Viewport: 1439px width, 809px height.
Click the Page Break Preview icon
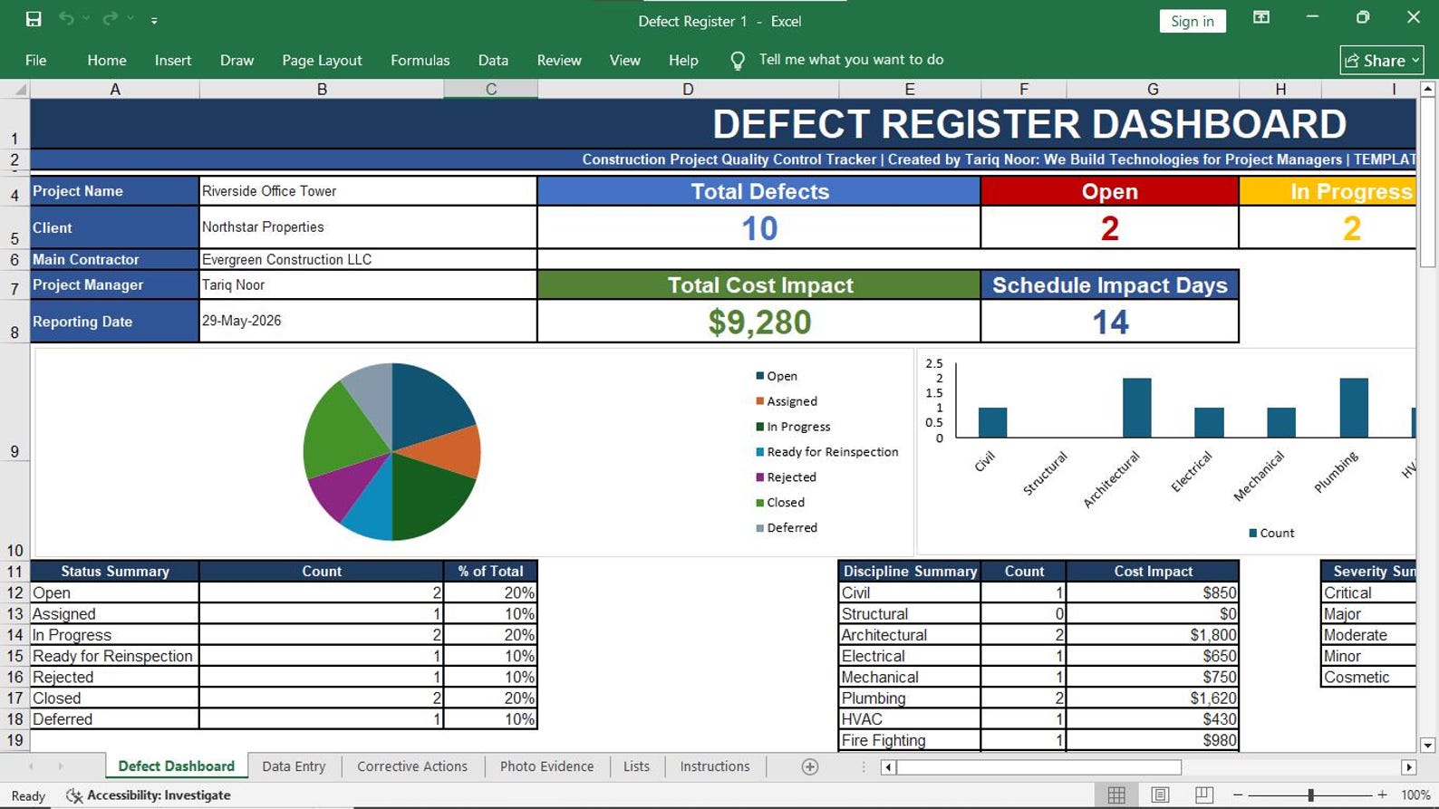click(x=1203, y=795)
